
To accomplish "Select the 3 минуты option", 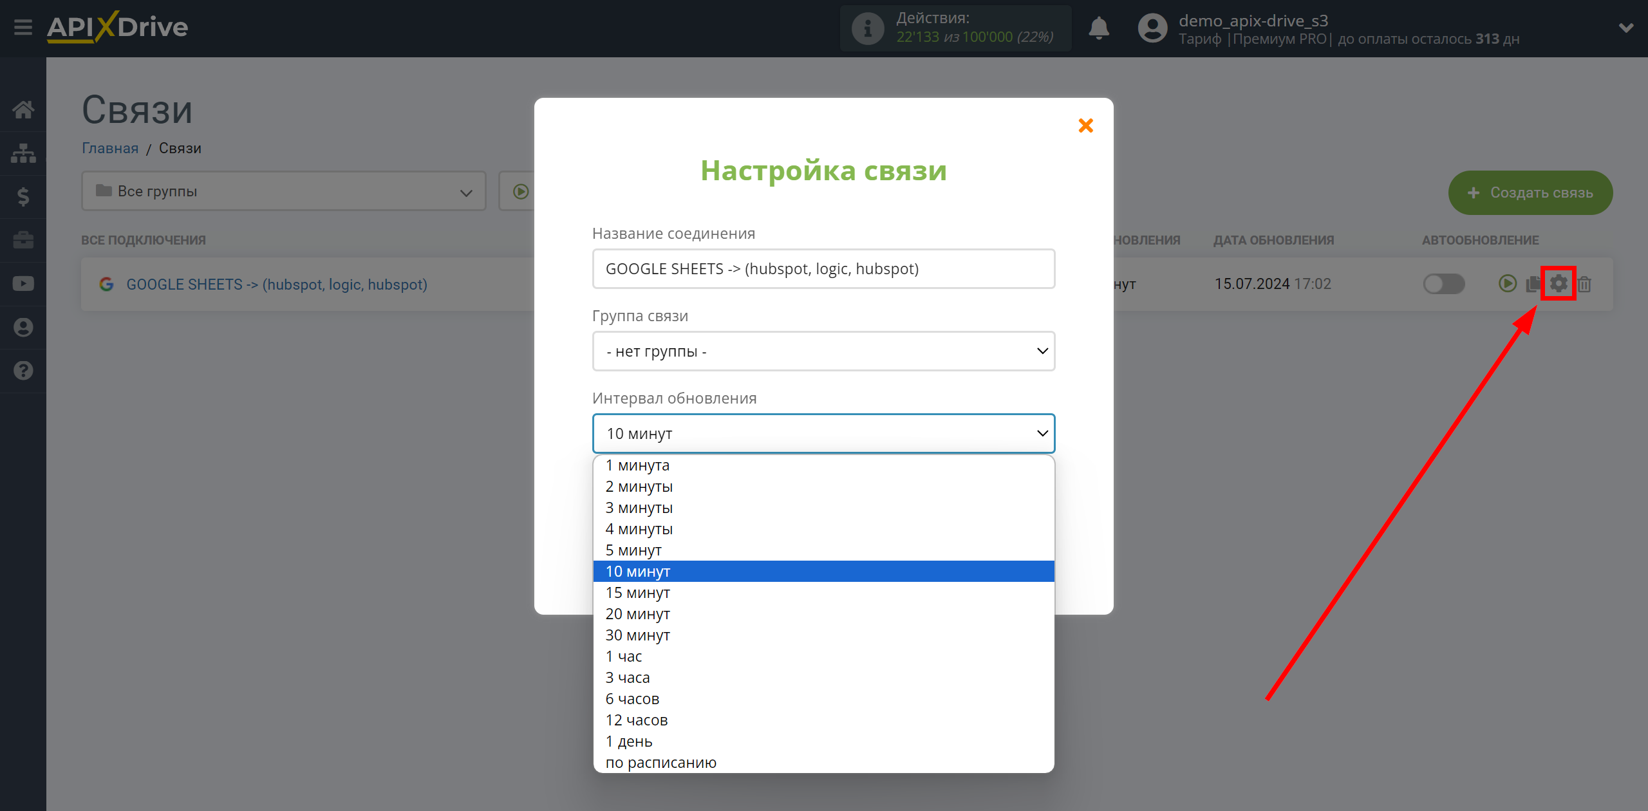I will point(823,508).
